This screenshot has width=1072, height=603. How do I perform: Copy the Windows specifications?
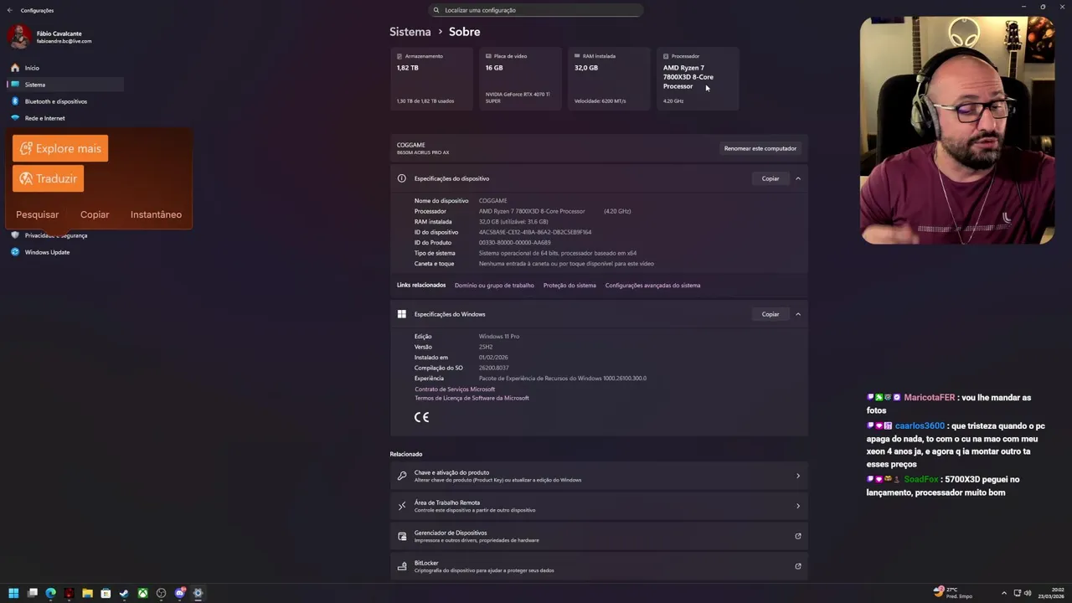click(770, 314)
